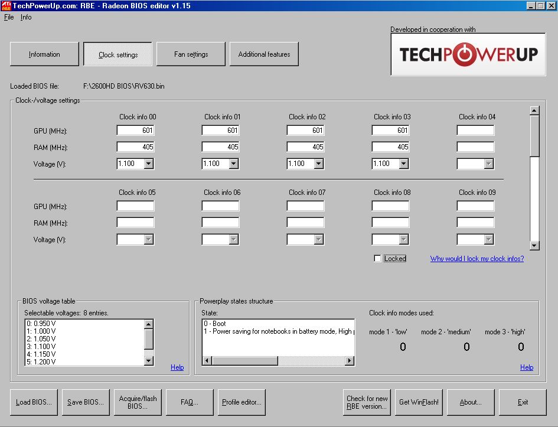Click the Exit button
The image size is (558, 427).
tap(523, 402)
